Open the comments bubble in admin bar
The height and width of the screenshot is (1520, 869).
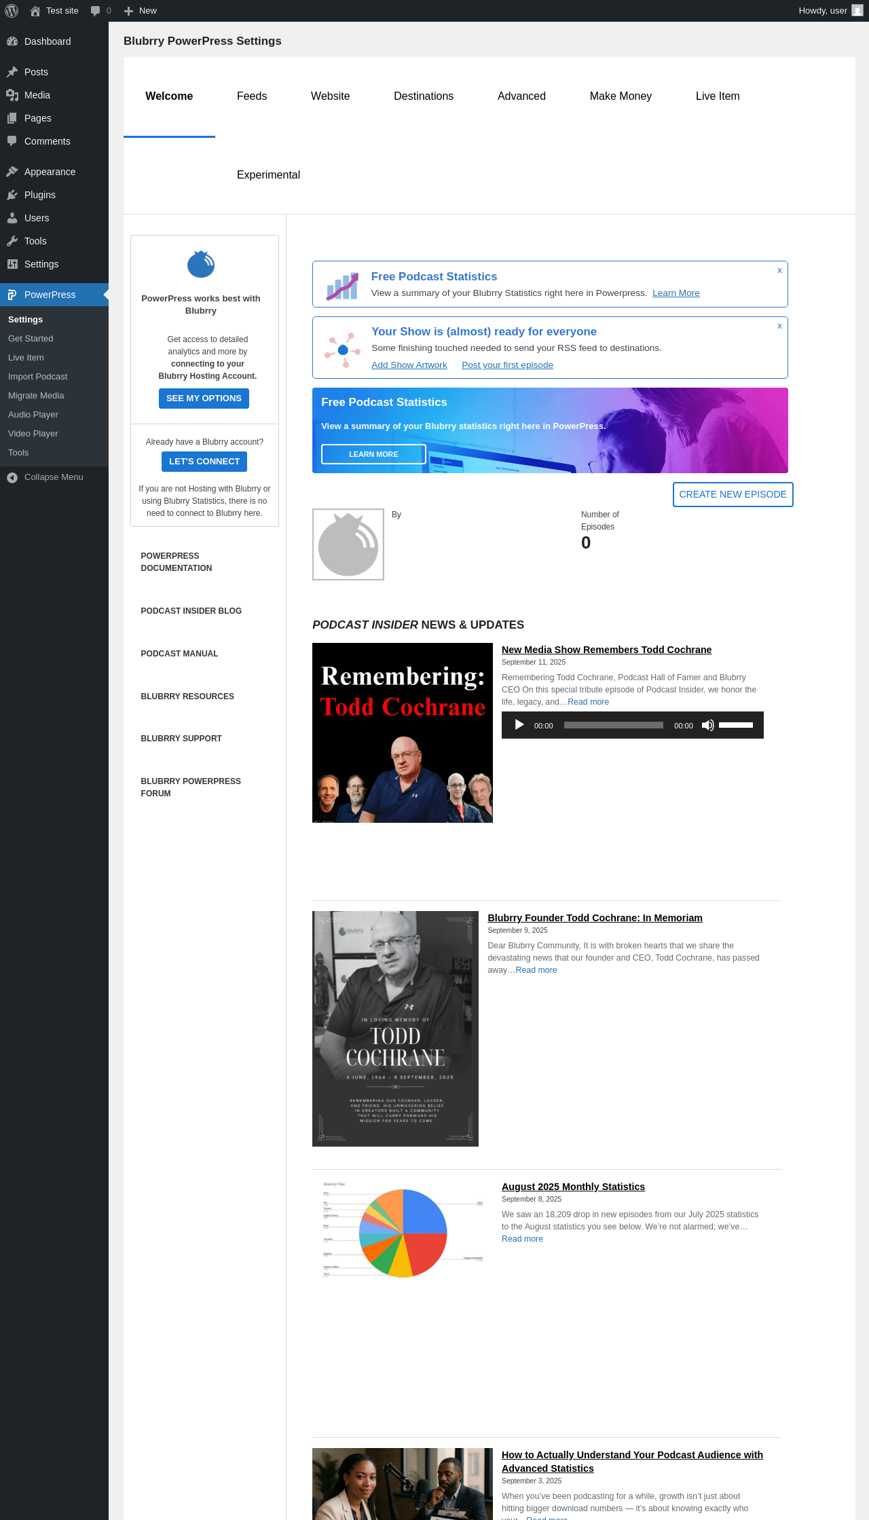(x=100, y=11)
